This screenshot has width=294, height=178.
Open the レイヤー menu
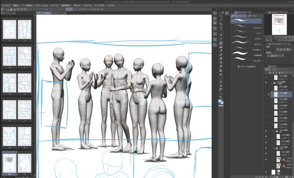[54, 6]
